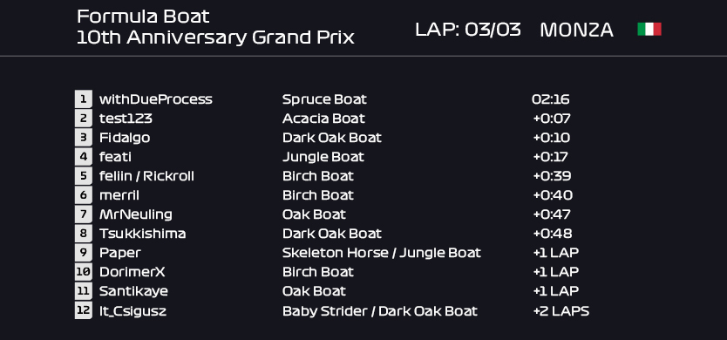
Task: Click the 10th Anniversary Grand Prix heading
Action: (215, 37)
